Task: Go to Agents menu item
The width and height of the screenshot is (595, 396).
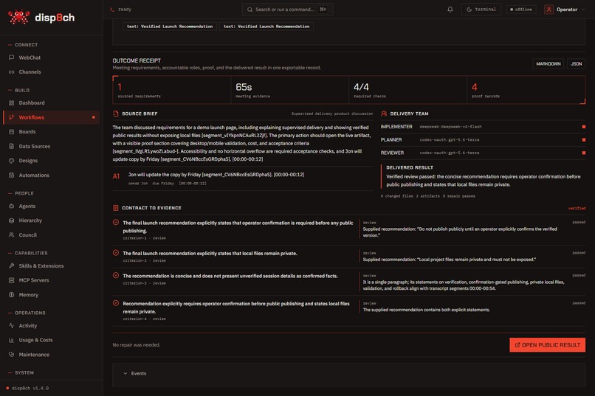Action: click(51, 206)
